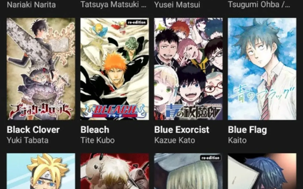The width and height of the screenshot is (303, 189).
Task: Select author name Tite Kubo
Action: point(98,140)
